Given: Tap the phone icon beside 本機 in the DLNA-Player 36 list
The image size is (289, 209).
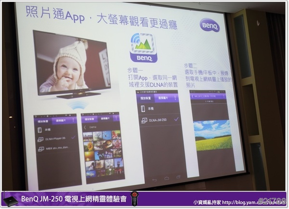Looking at the screenshot, I should click(39, 130).
